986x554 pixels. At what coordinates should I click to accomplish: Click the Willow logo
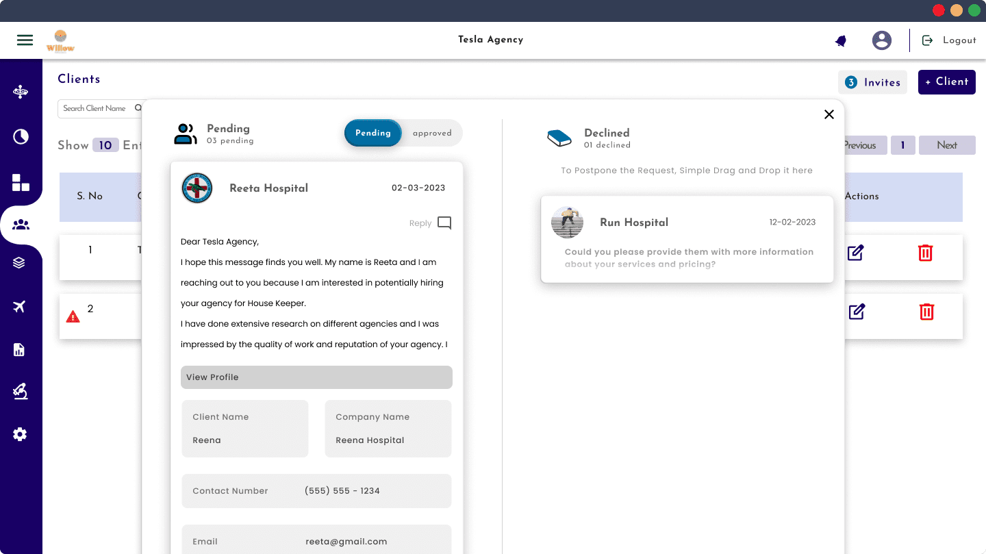point(60,40)
